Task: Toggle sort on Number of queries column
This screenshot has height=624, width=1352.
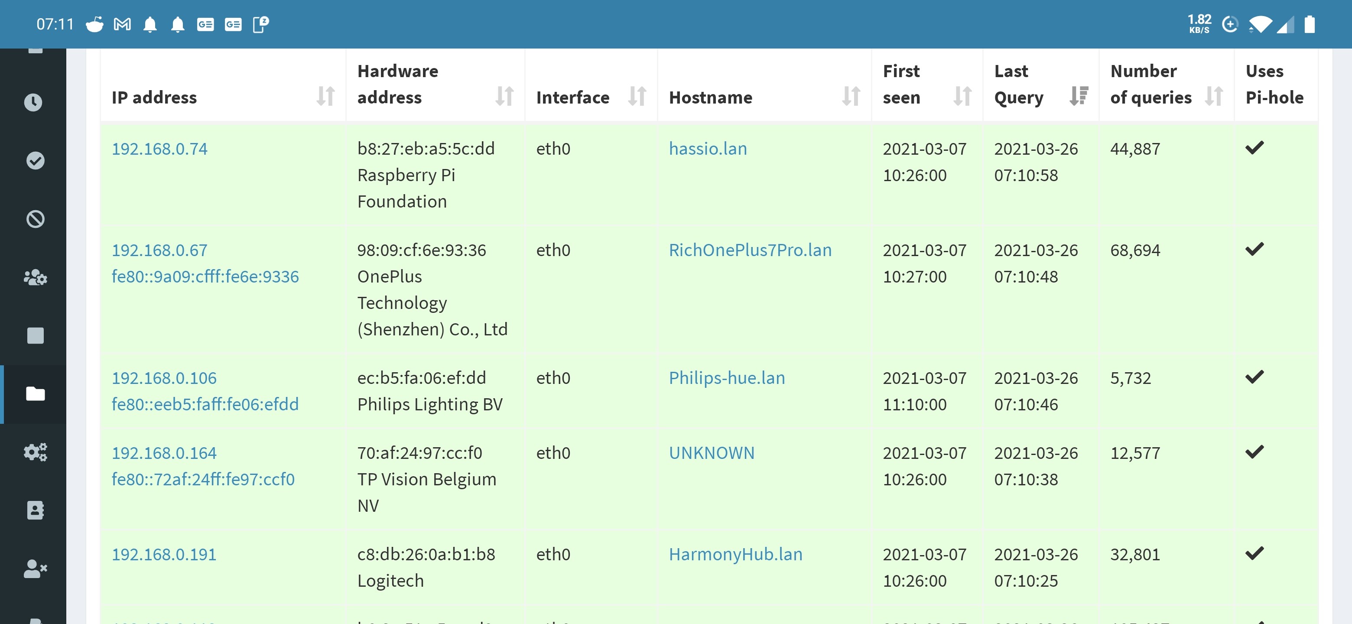Action: pyautogui.click(x=1214, y=97)
